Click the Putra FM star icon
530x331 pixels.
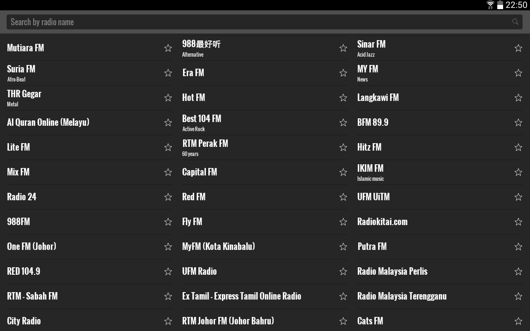click(518, 247)
